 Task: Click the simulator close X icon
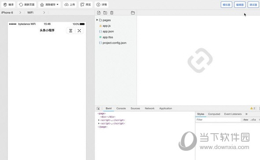click(79, 31)
